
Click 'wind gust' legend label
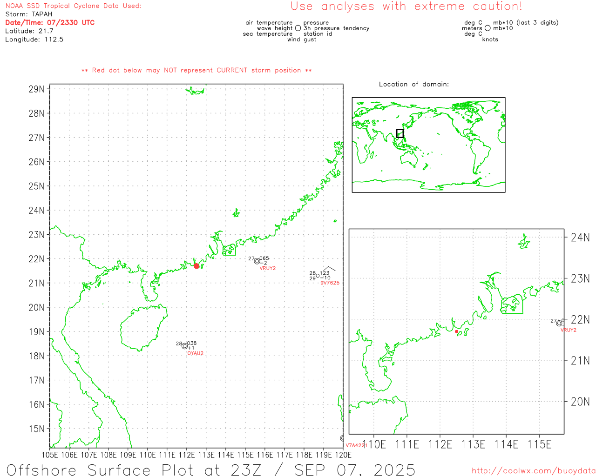click(x=302, y=40)
